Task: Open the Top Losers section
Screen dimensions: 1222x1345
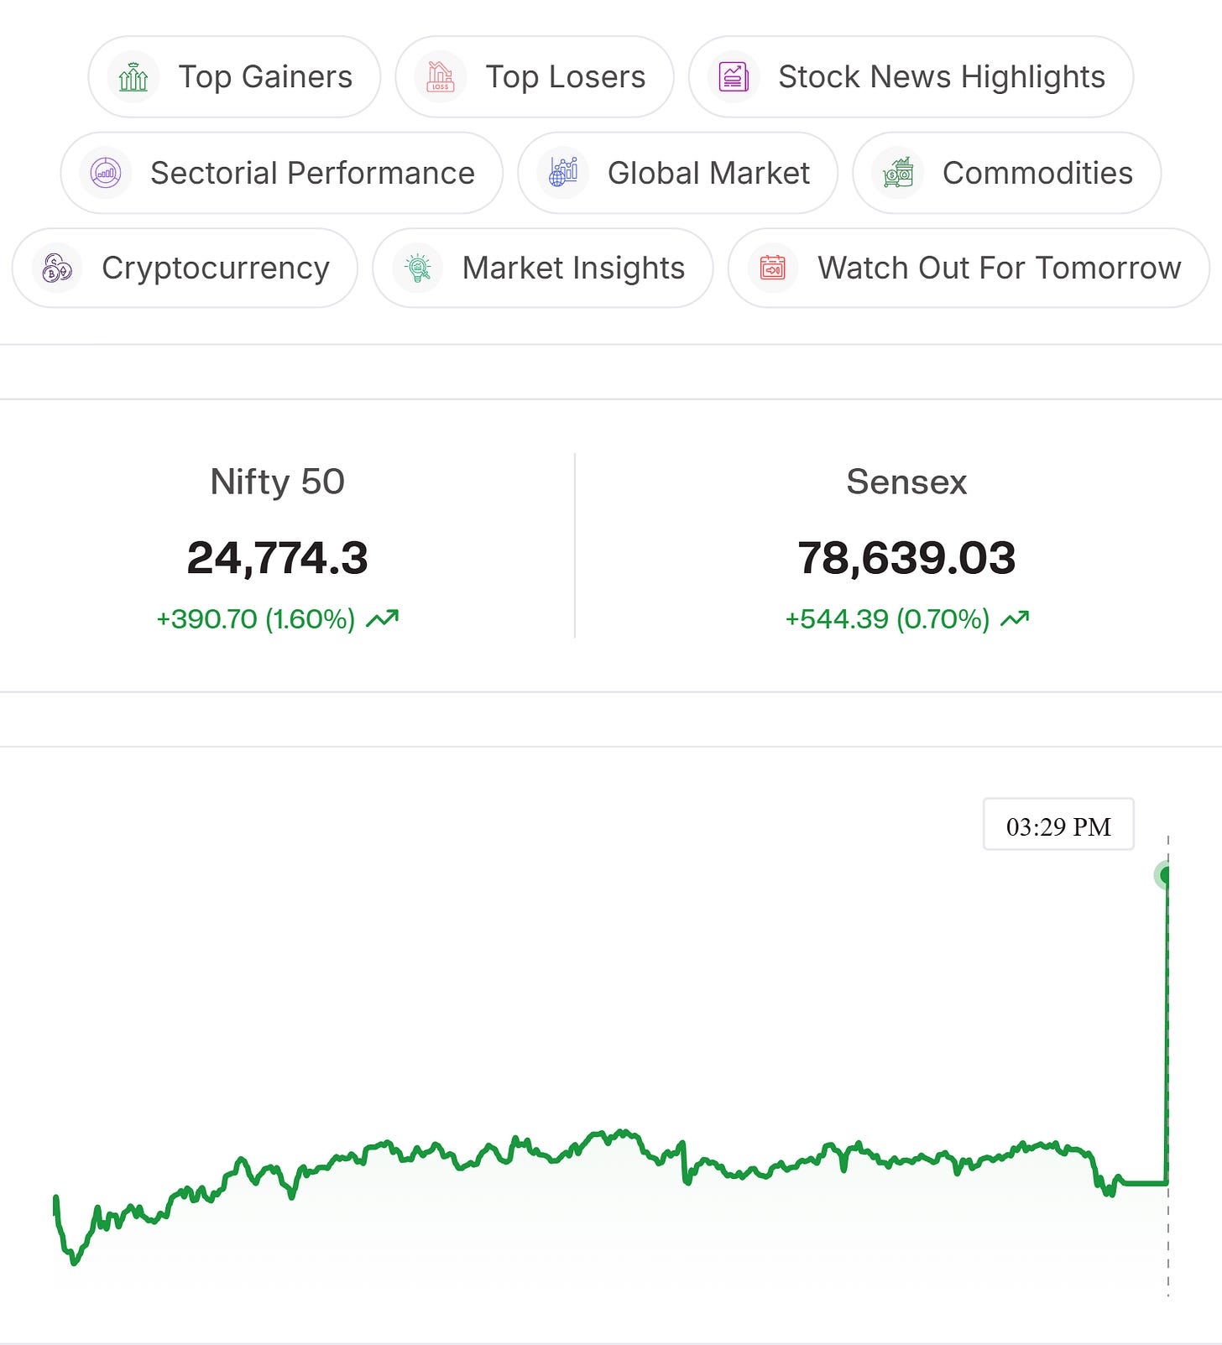Action: coord(535,77)
